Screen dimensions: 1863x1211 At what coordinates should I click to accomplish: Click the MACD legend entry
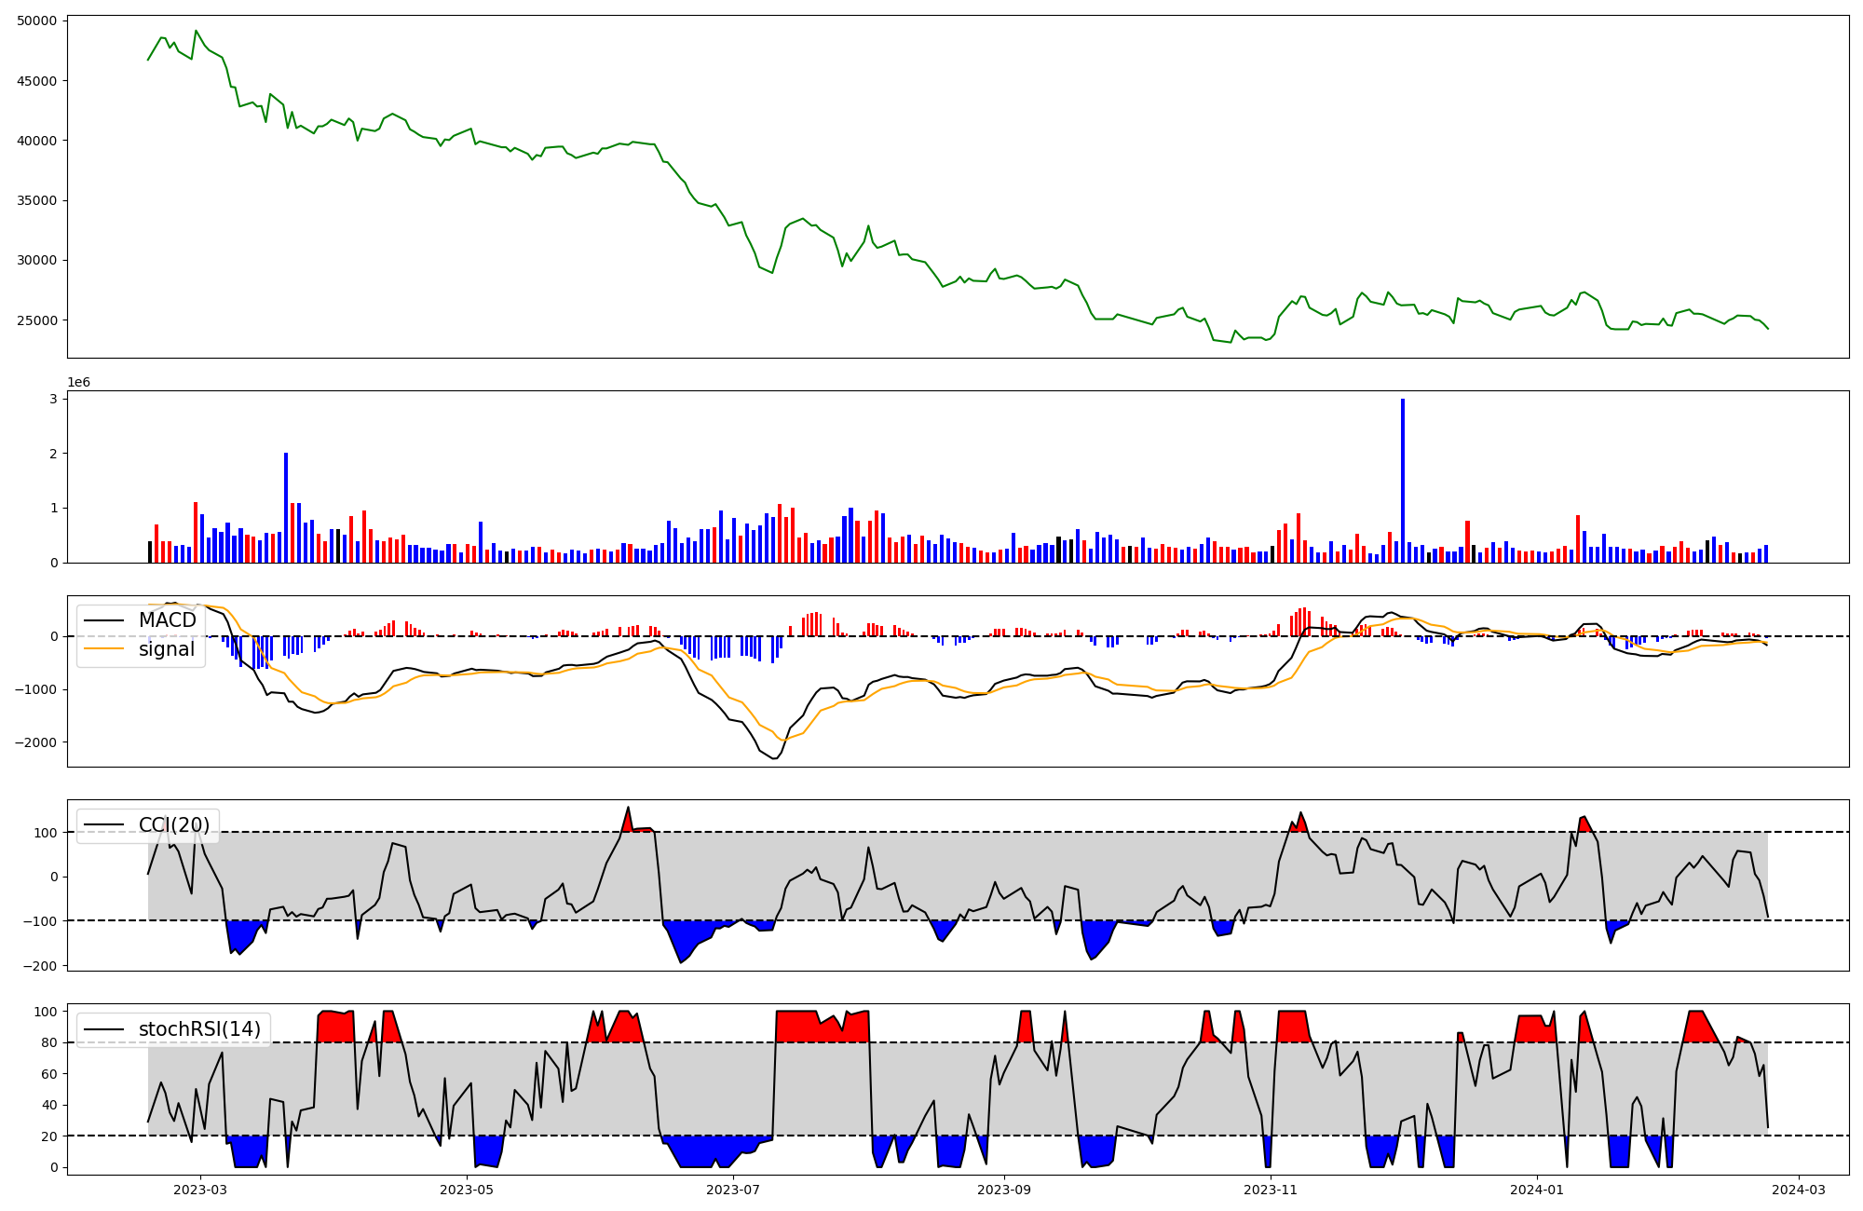167,620
